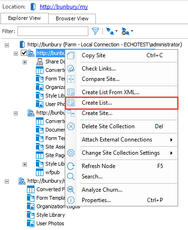Apply filter using the funnel icon
The height and width of the screenshot is (230, 188).
(x=95, y=31)
